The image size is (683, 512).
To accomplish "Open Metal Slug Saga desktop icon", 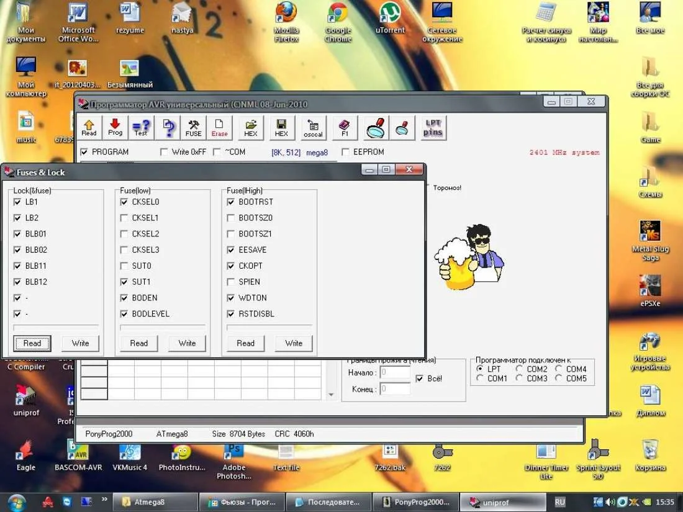I will coord(650,241).
